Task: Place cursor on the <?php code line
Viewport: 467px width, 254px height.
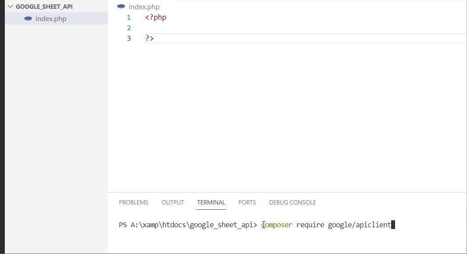Action: pos(155,17)
